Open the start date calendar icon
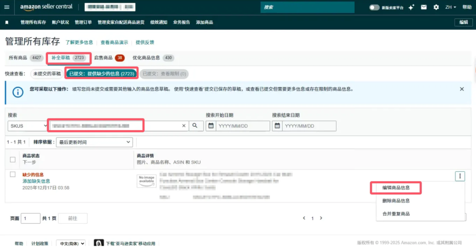Screen dimensions: 476x247 (211, 126)
